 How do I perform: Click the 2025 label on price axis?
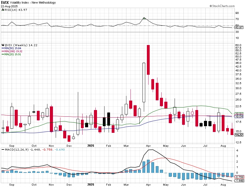pyautogui.click(x=91, y=146)
